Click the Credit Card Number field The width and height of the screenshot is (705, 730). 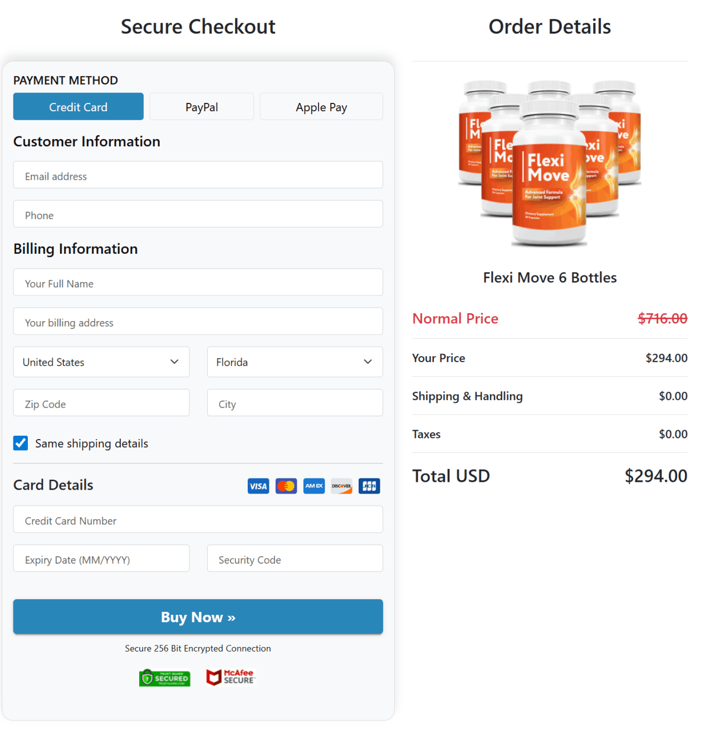pyautogui.click(x=198, y=520)
